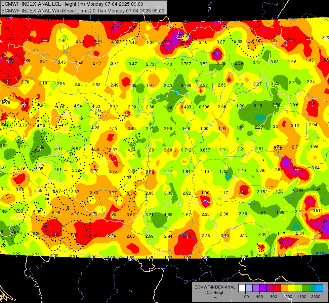Click the wind shear value '6.64'
329x303 pixels.
click(256, 41)
